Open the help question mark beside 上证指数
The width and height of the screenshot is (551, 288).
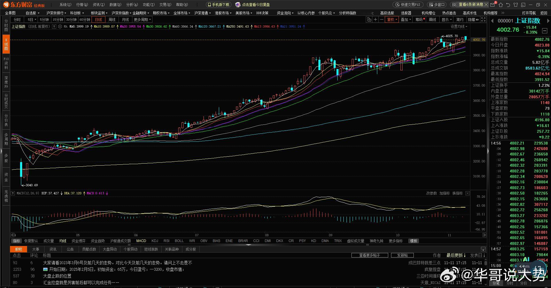(x=55, y=26)
